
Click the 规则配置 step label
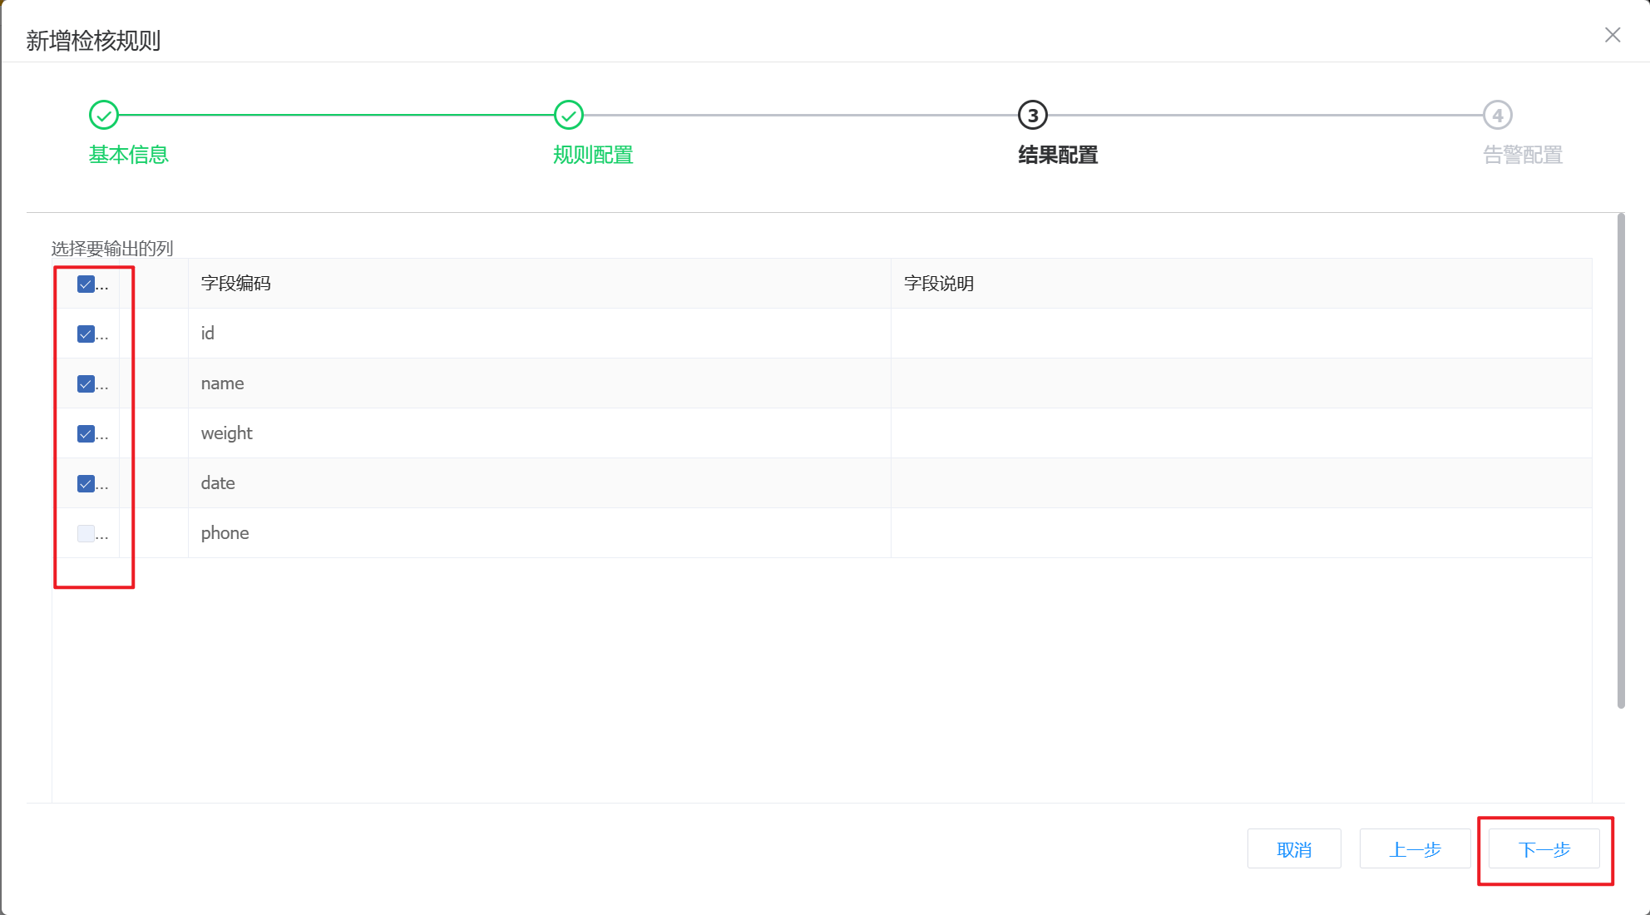tap(593, 155)
